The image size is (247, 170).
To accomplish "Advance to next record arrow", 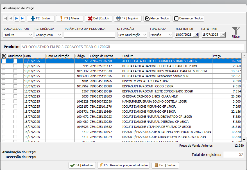I will (x=17, y=19).
